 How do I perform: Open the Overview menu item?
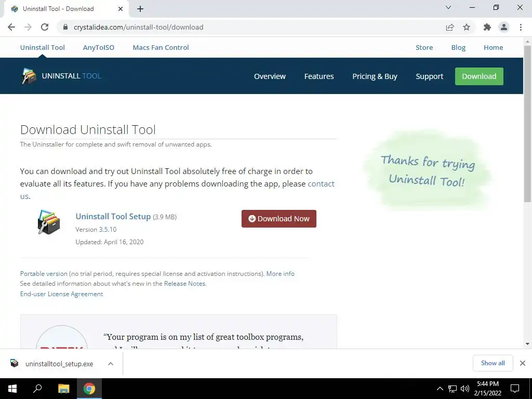pos(270,76)
